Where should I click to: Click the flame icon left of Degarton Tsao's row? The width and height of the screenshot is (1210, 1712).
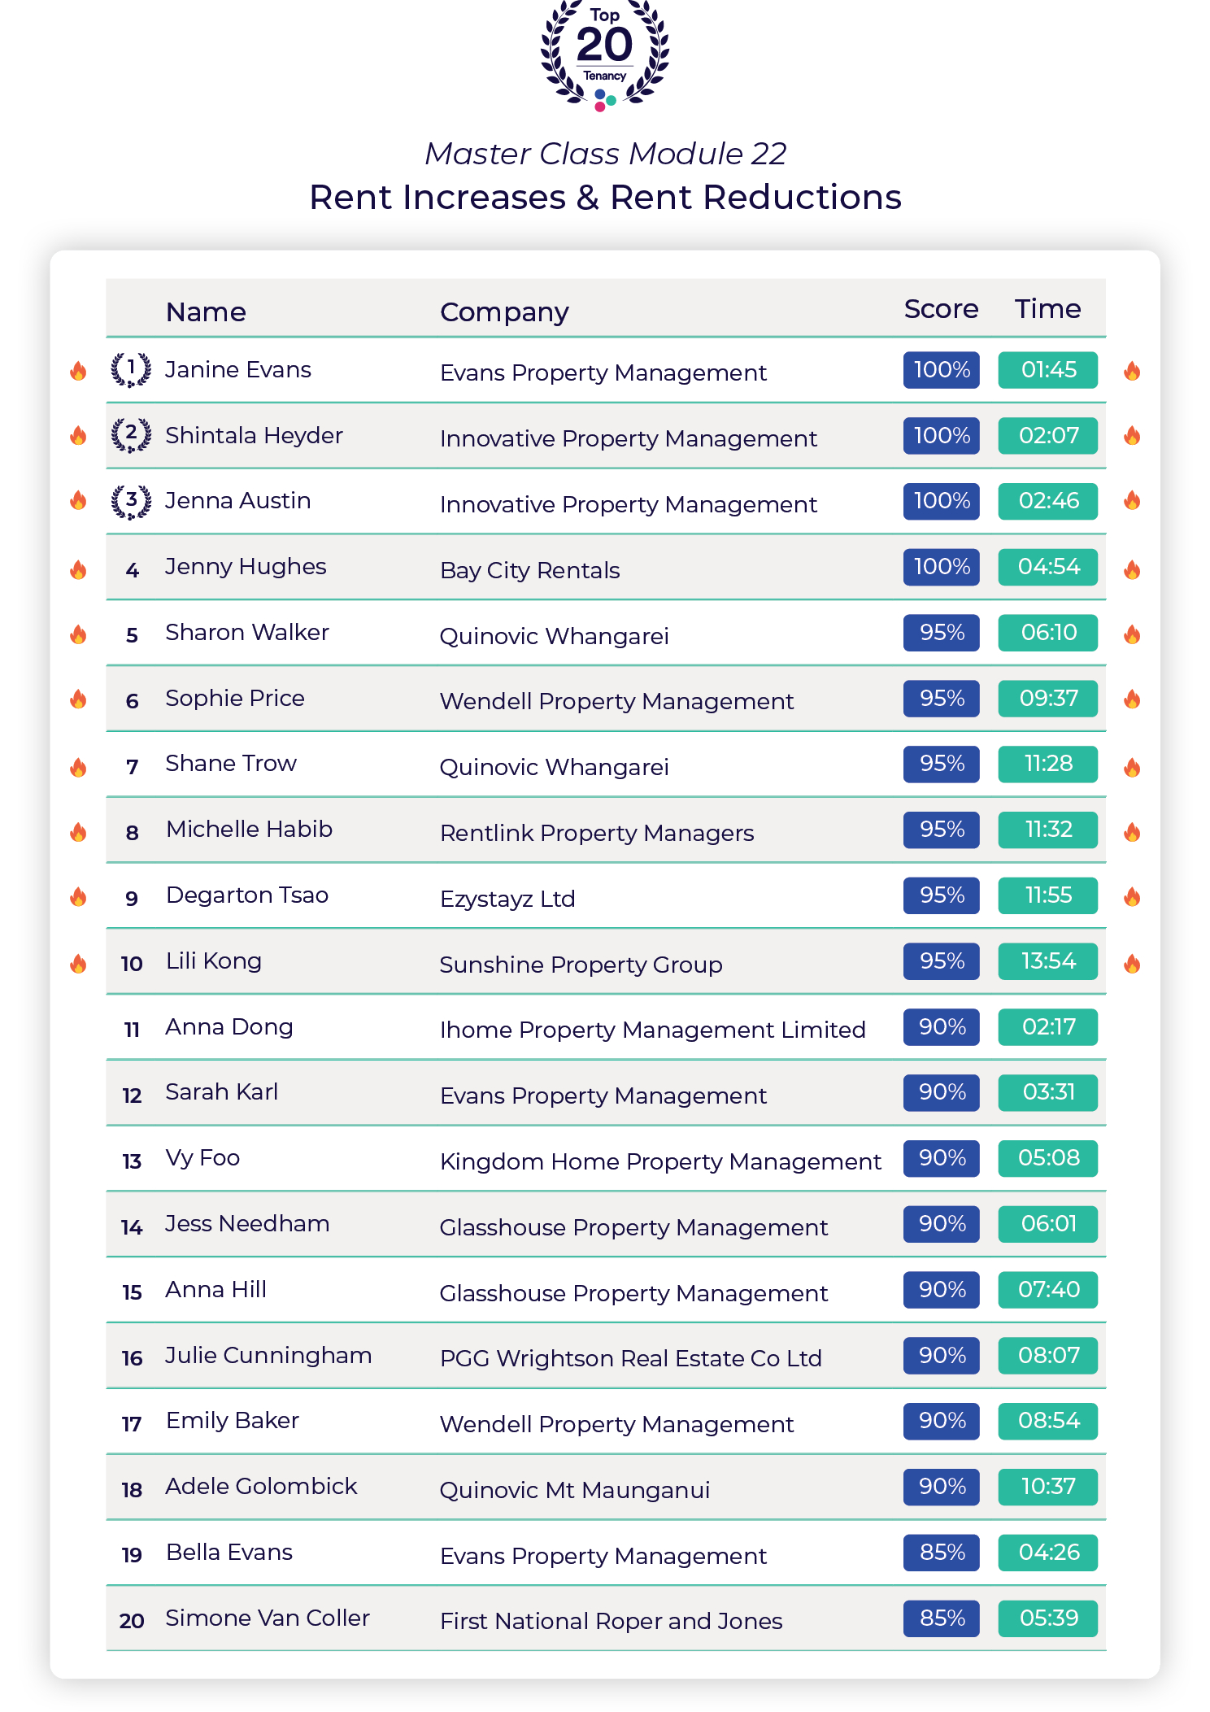(x=78, y=897)
